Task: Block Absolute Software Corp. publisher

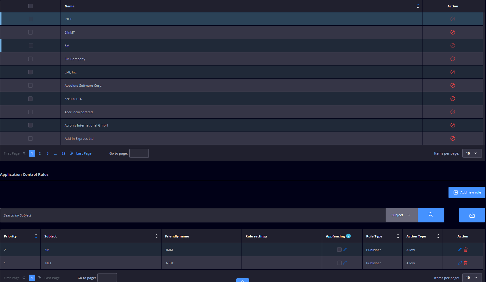Action: click(453, 85)
